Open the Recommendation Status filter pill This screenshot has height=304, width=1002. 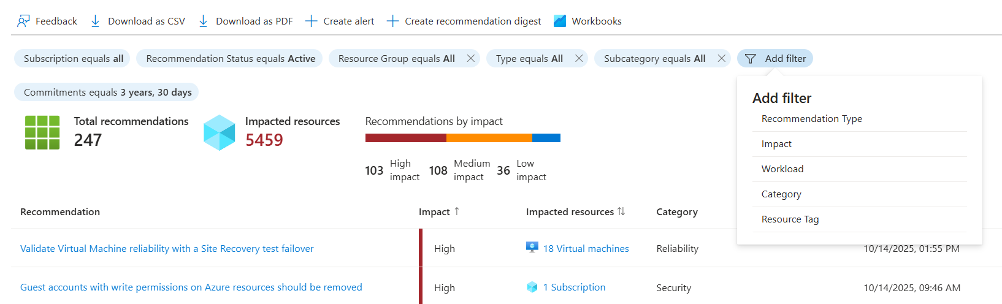coord(230,59)
